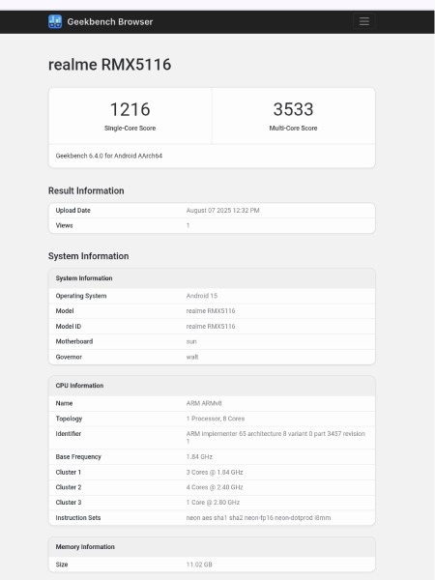Select the base frequency value 1.84 GHz

(x=199, y=457)
